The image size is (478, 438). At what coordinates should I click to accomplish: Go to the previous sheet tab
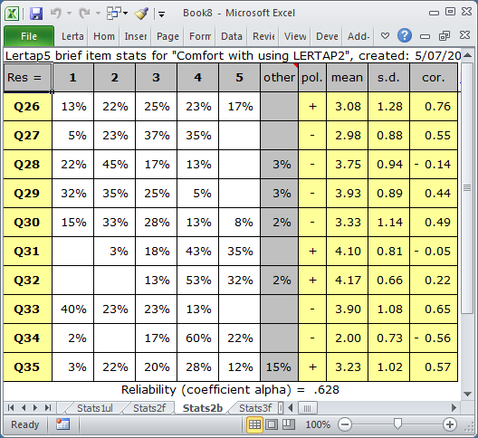[x=24, y=407]
